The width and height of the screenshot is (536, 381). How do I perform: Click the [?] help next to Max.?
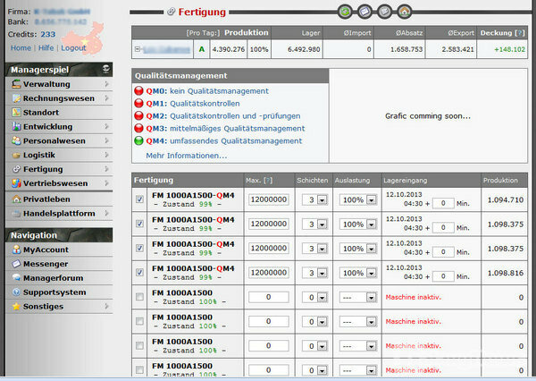[x=268, y=181]
